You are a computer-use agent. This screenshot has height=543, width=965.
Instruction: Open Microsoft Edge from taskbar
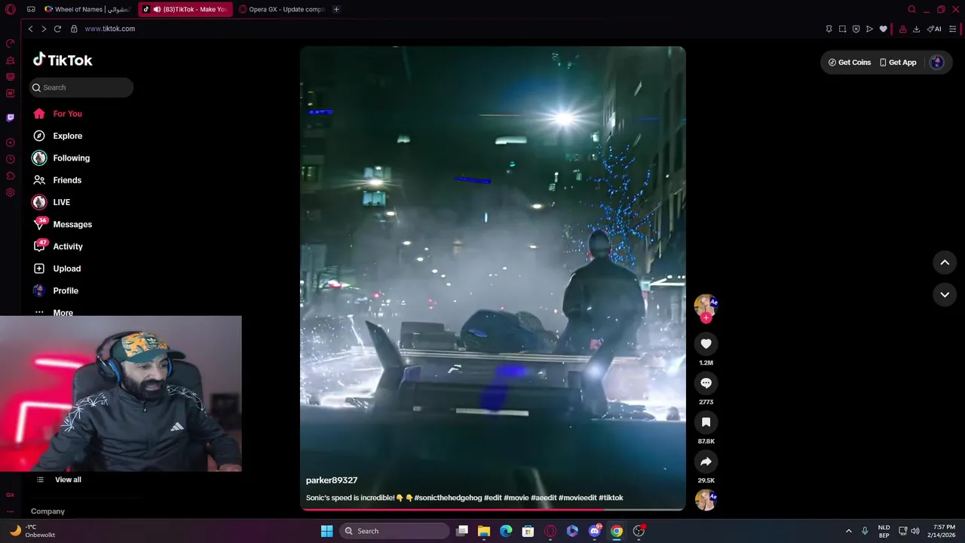click(506, 531)
